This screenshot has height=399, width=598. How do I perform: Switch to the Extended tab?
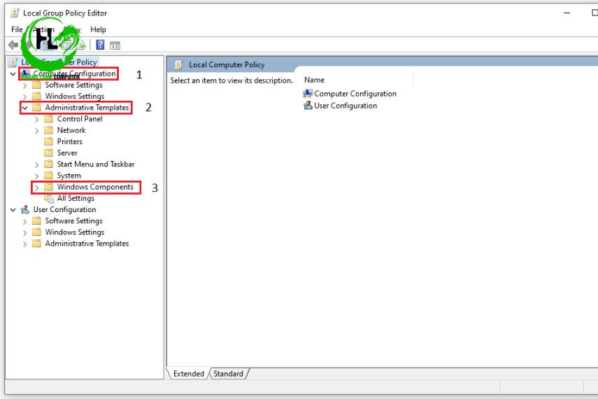click(188, 373)
